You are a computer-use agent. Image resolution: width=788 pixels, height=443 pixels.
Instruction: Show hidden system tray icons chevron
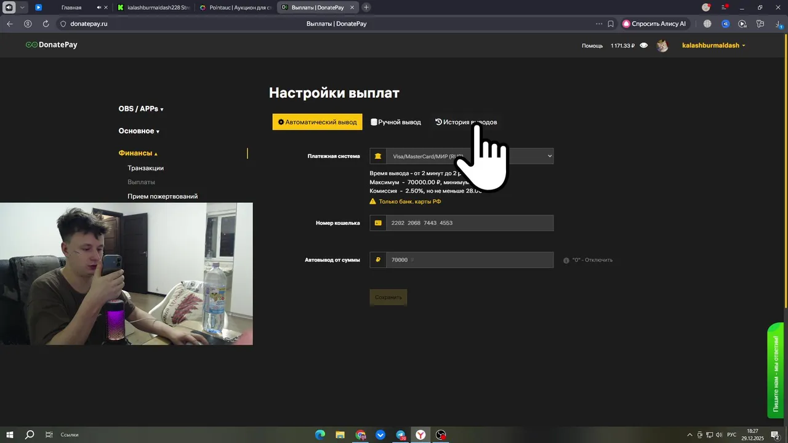tap(689, 435)
